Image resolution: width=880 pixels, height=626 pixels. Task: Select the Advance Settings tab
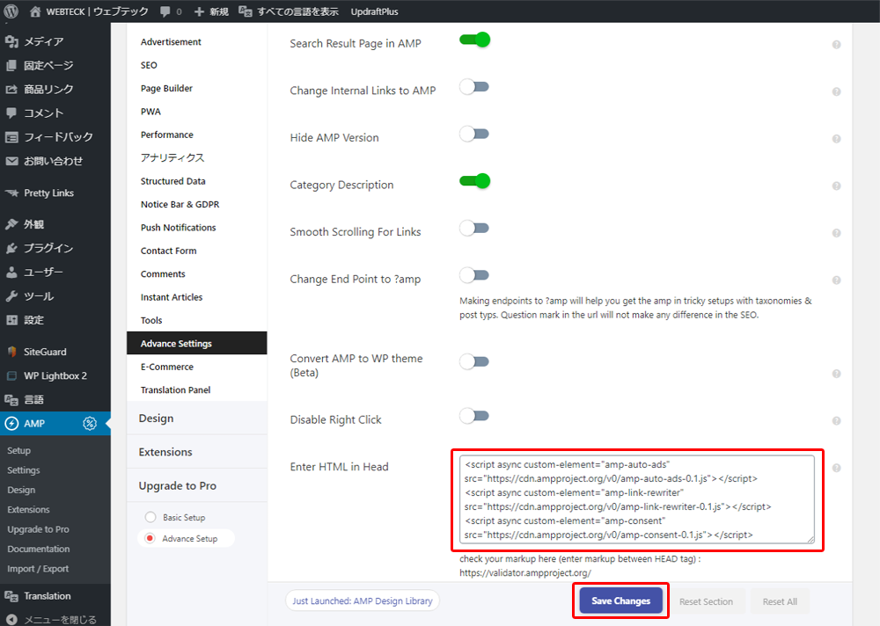[197, 343]
